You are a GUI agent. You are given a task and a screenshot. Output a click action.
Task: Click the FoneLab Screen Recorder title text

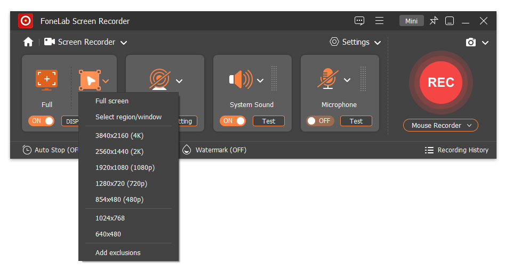tap(85, 21)
